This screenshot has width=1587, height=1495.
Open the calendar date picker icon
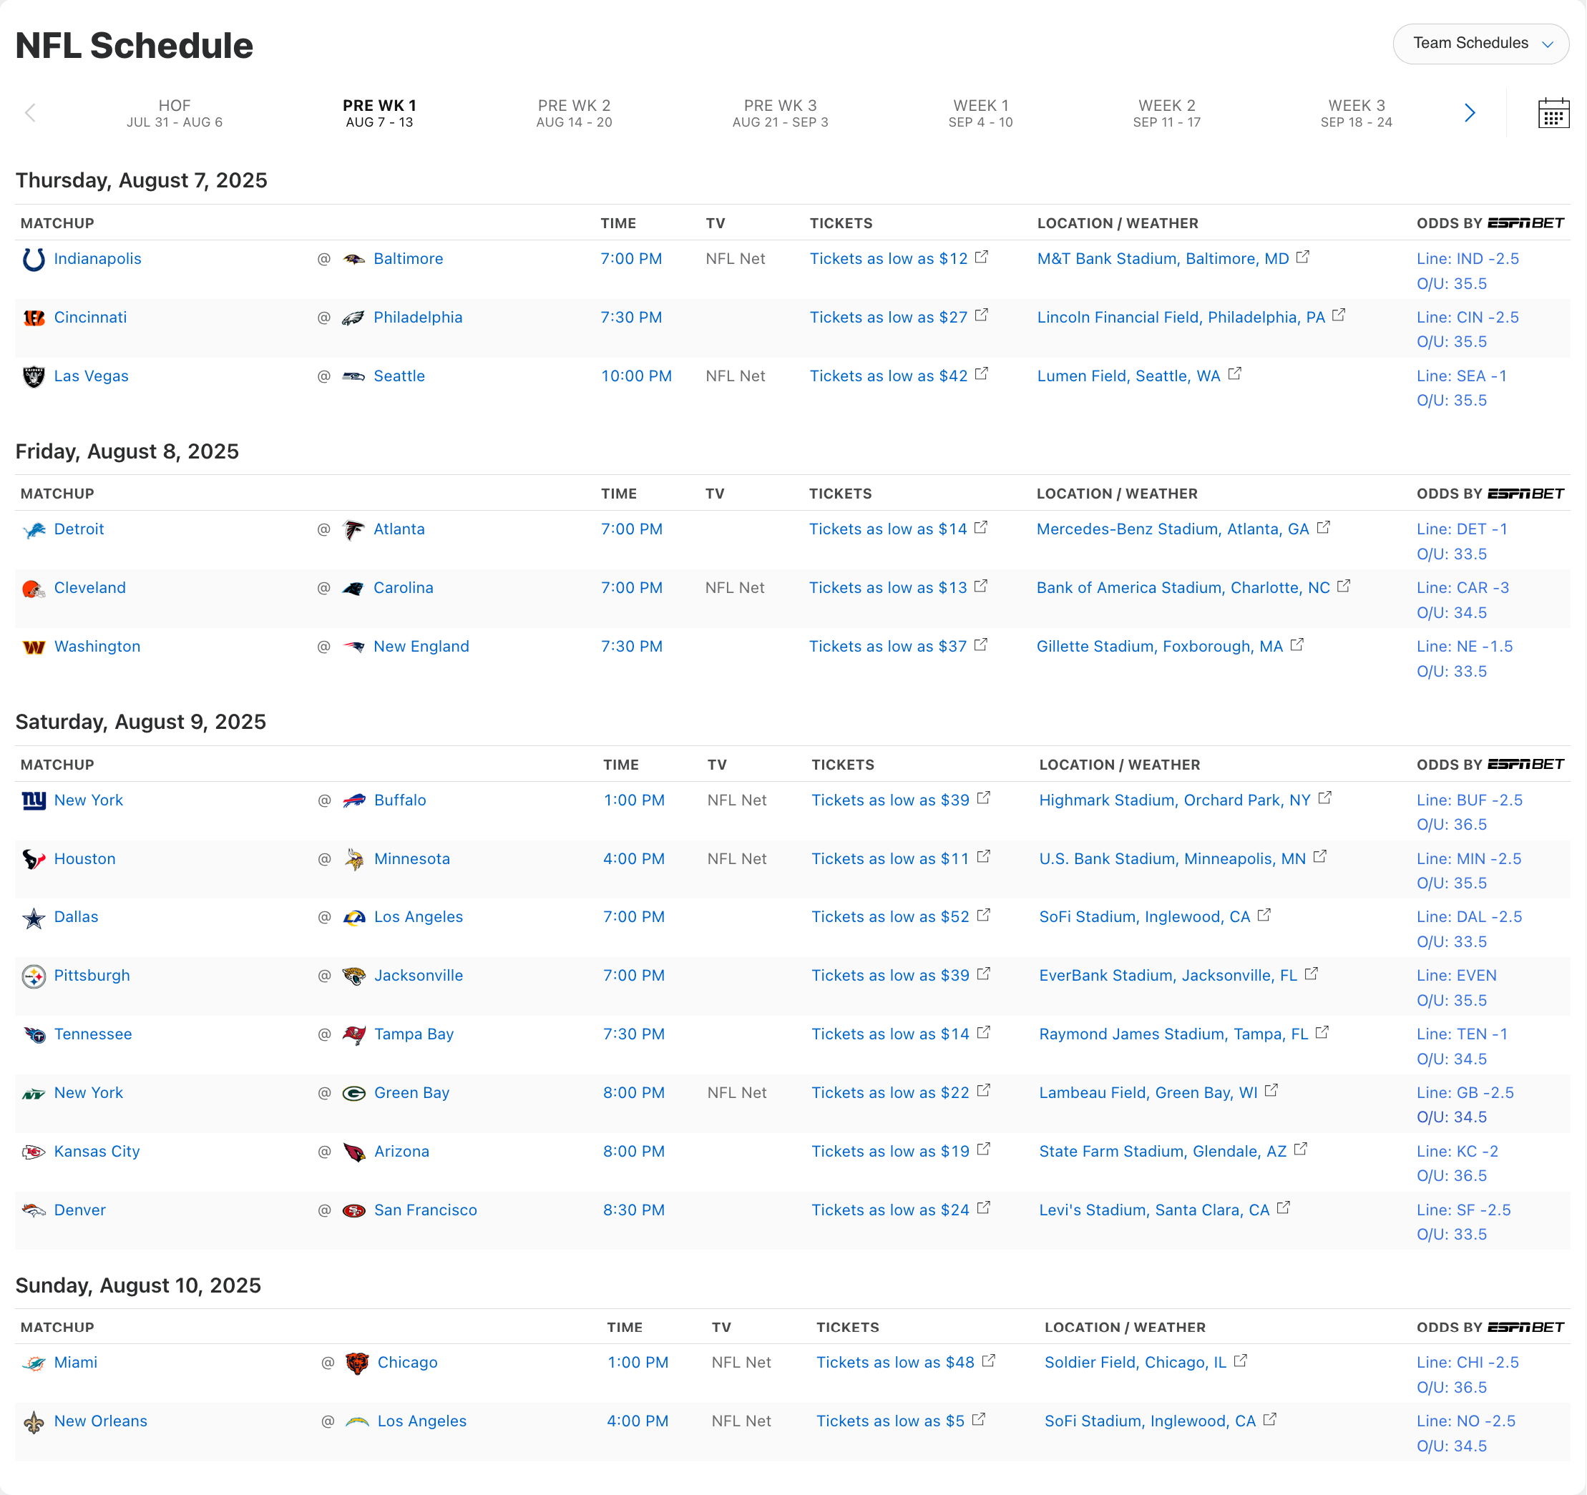click(x=1553, y=113)
